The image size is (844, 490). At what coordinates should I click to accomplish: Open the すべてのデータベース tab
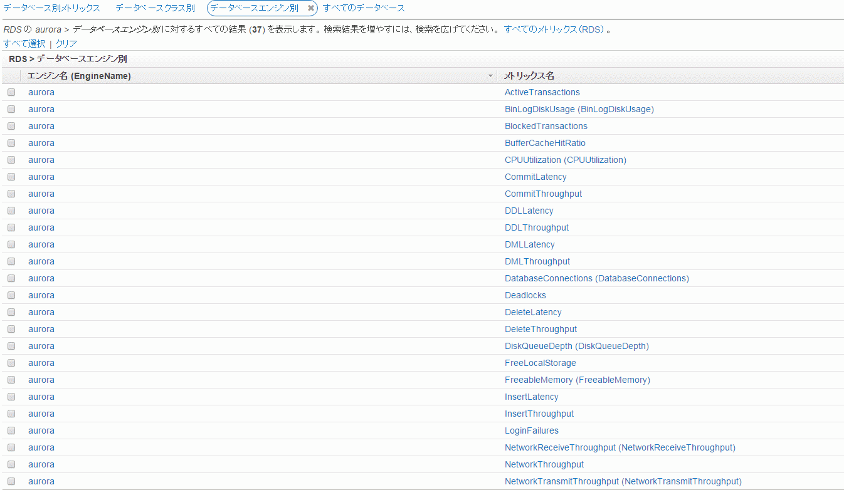click(x=364, y=8)
